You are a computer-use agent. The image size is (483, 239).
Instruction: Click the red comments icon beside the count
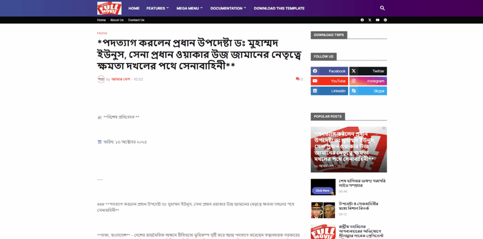[x=298, y=79]
